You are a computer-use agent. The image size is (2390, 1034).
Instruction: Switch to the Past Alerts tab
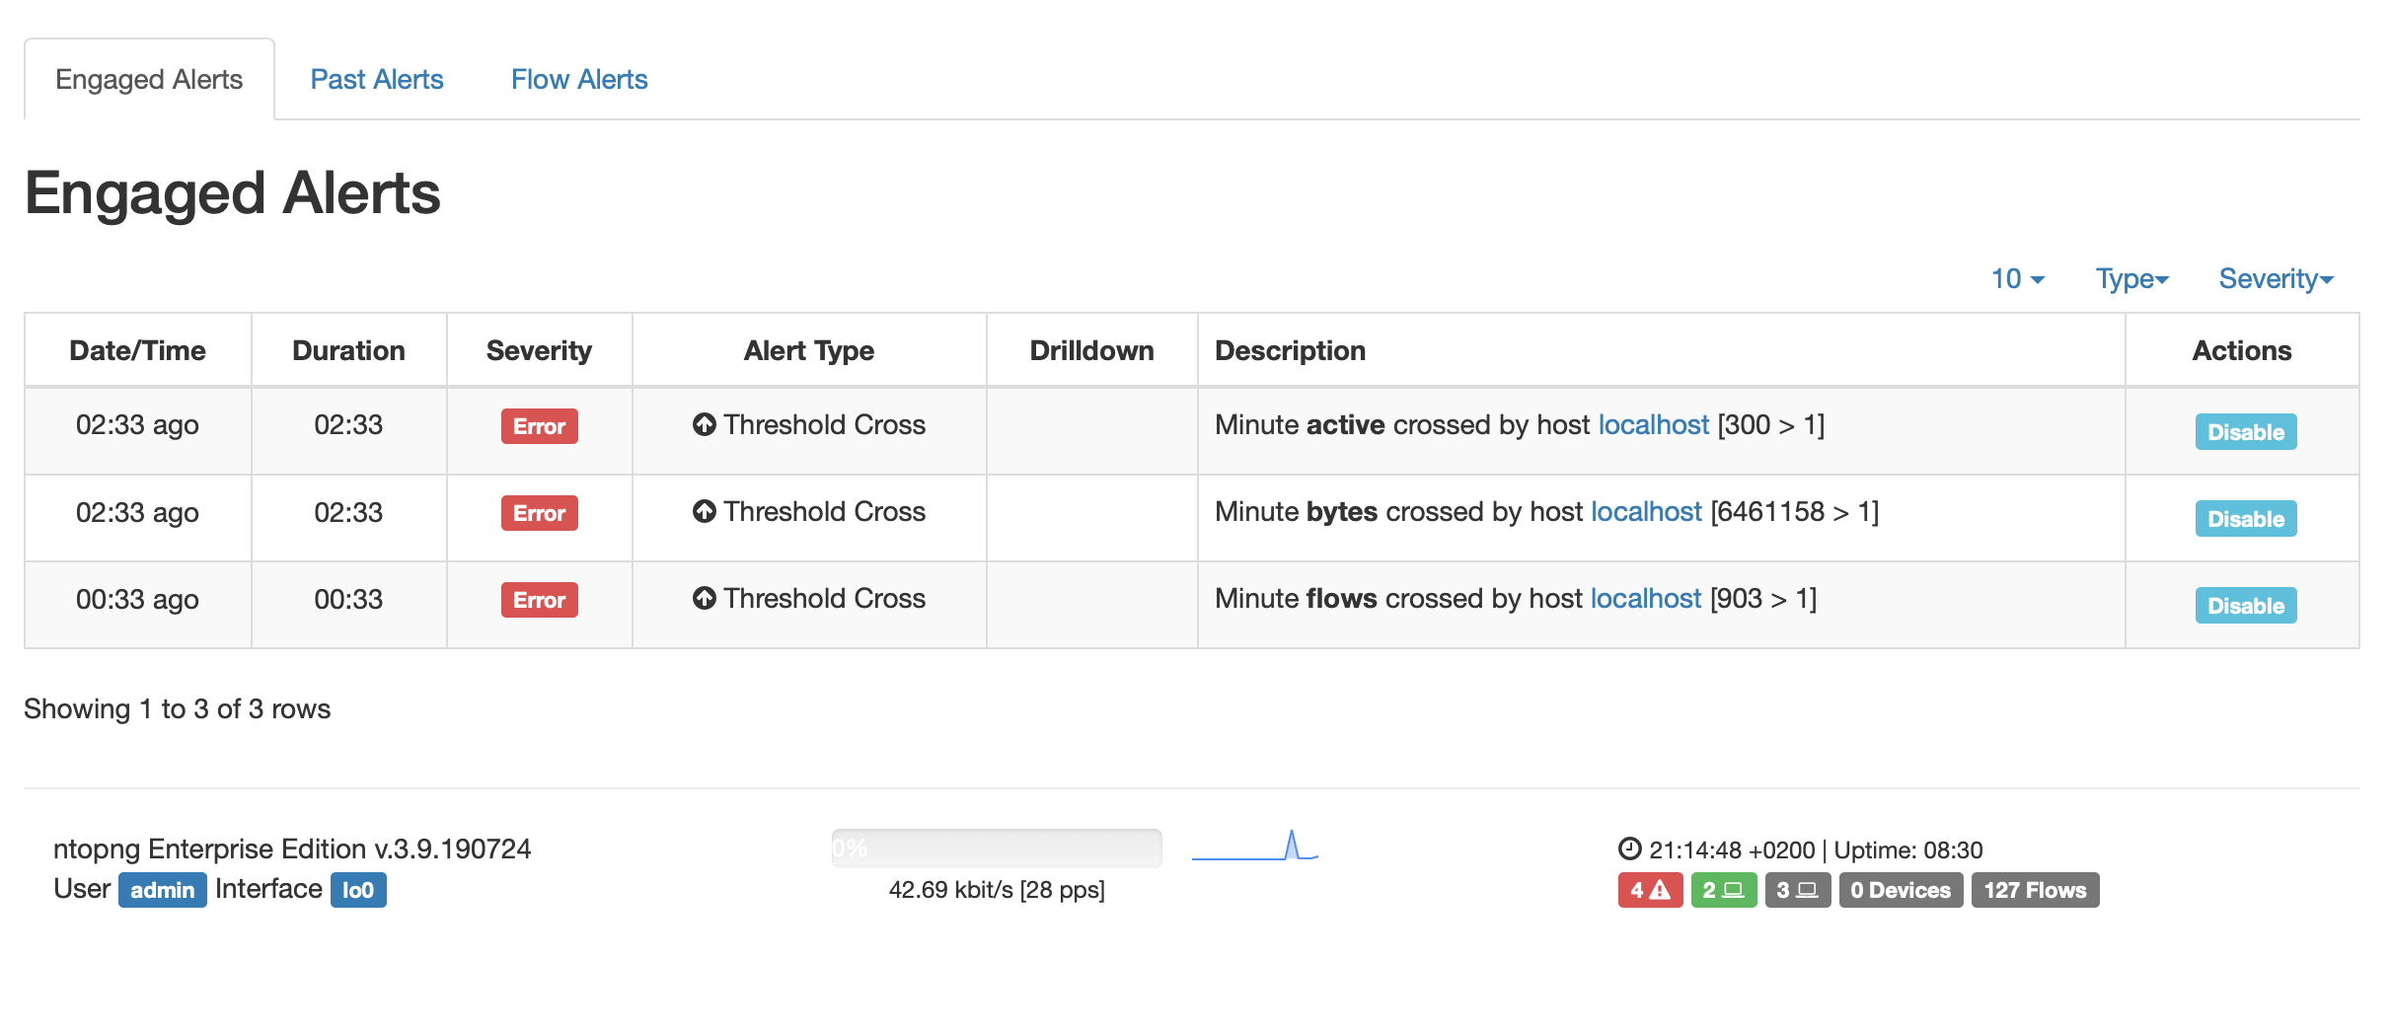coord(378,79)
